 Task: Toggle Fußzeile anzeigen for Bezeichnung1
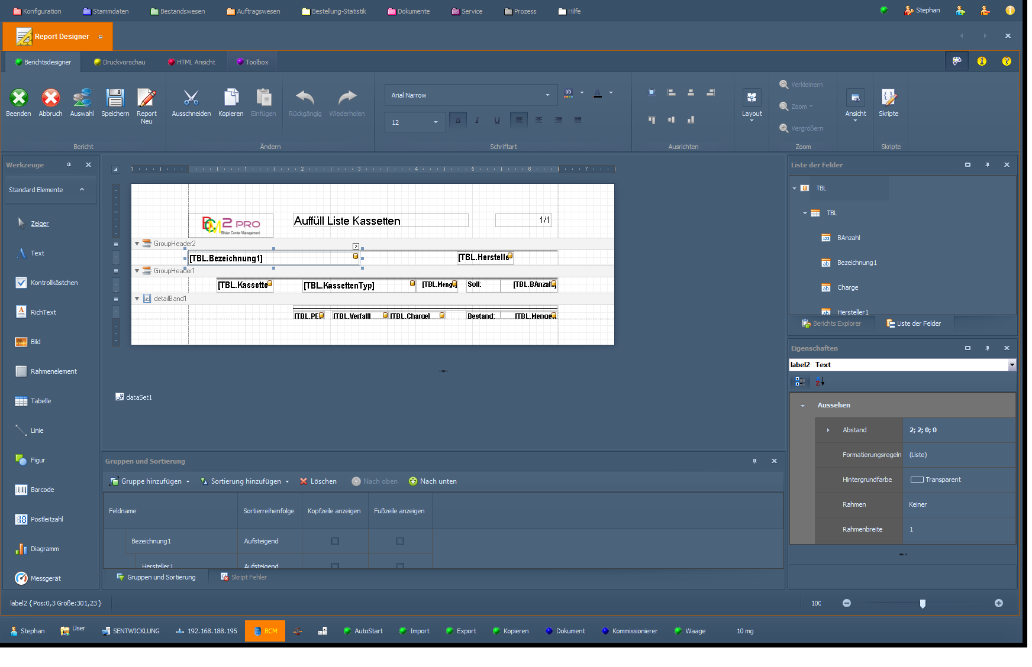point(400,541)
